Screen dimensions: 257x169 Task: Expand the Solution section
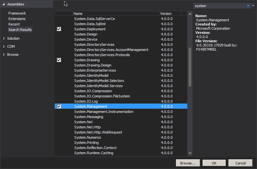pyautogui.click(x=4, y=38)
